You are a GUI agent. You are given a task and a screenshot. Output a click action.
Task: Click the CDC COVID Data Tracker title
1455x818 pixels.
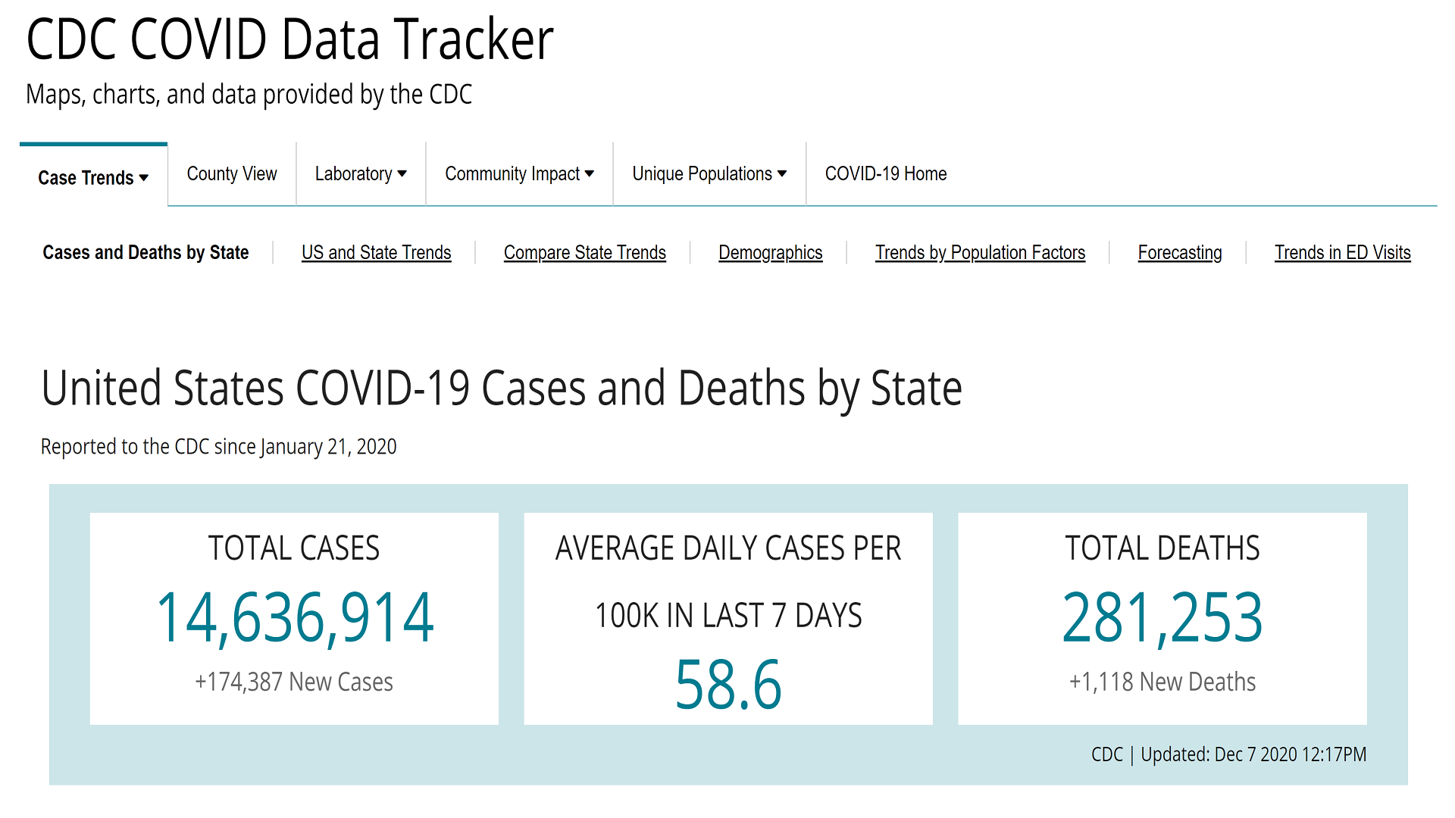(289, 39)
